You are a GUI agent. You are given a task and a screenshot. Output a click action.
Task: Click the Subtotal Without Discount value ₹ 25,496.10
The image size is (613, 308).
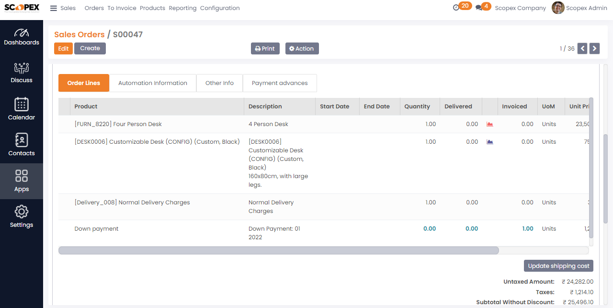[578, 302]
